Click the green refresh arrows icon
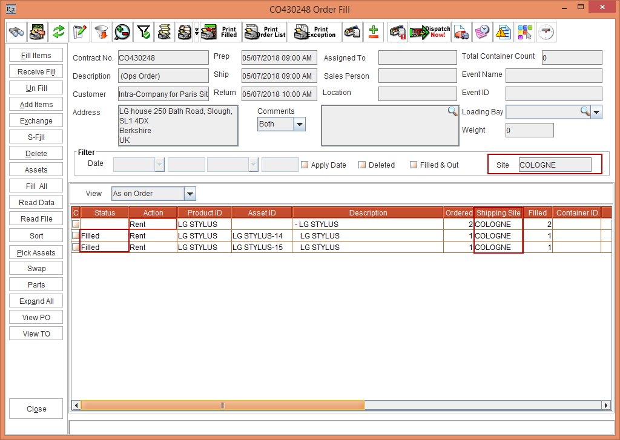Screen dimensions: 620x440 pos(59,31)
